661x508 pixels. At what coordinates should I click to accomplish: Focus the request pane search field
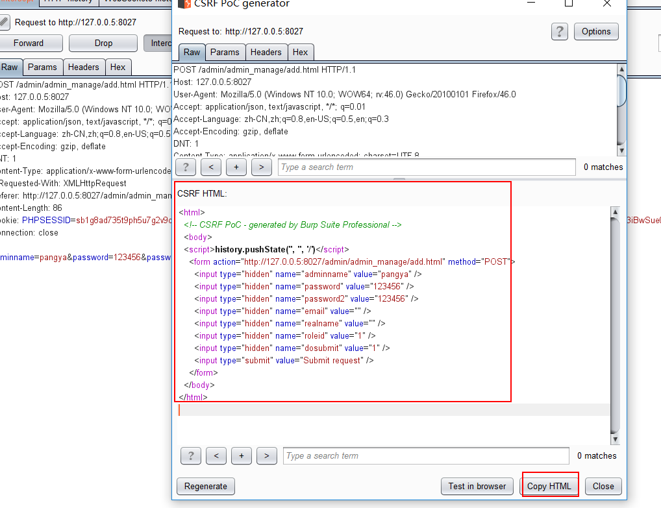pos(427,167)
